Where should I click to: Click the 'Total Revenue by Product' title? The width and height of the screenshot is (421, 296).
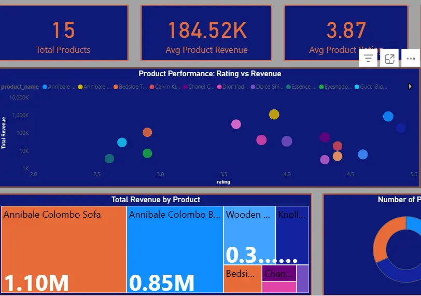pos(156,200)
